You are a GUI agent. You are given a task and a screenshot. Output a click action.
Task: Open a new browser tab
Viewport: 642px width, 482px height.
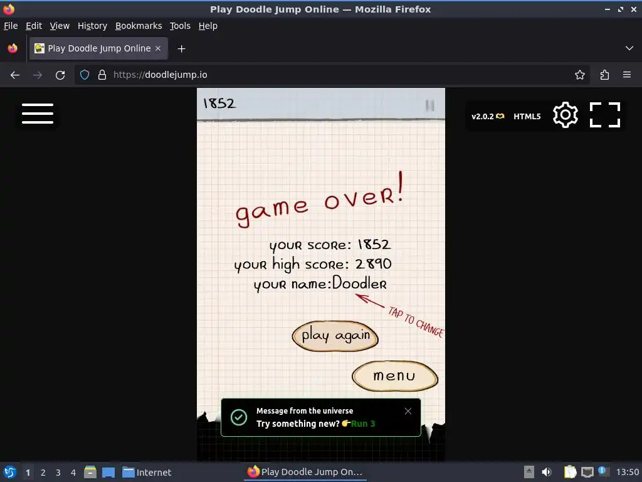(181, 49)
